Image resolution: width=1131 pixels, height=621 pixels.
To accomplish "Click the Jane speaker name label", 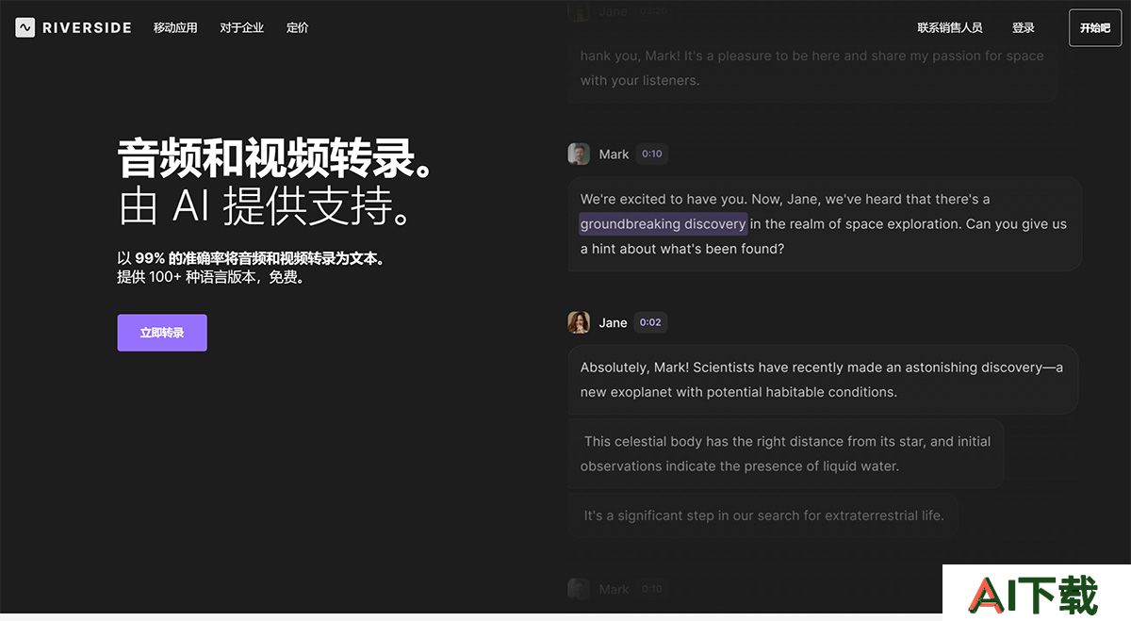I will [613, 322].
